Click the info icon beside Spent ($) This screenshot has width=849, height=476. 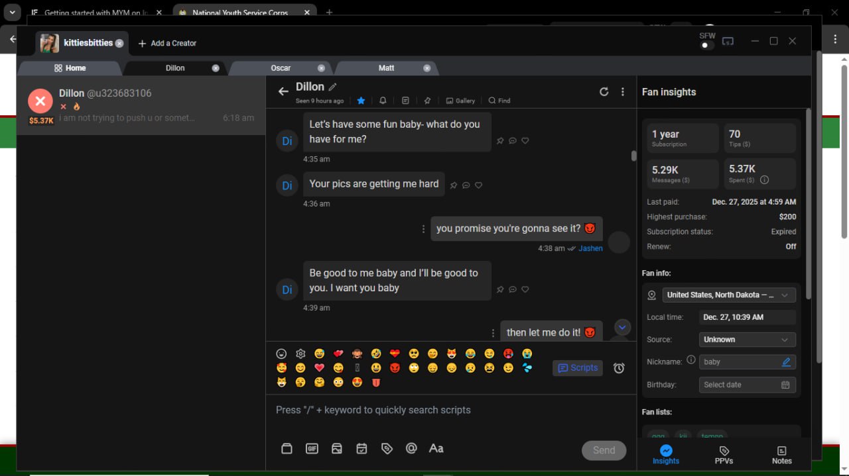tap(764, 180)
